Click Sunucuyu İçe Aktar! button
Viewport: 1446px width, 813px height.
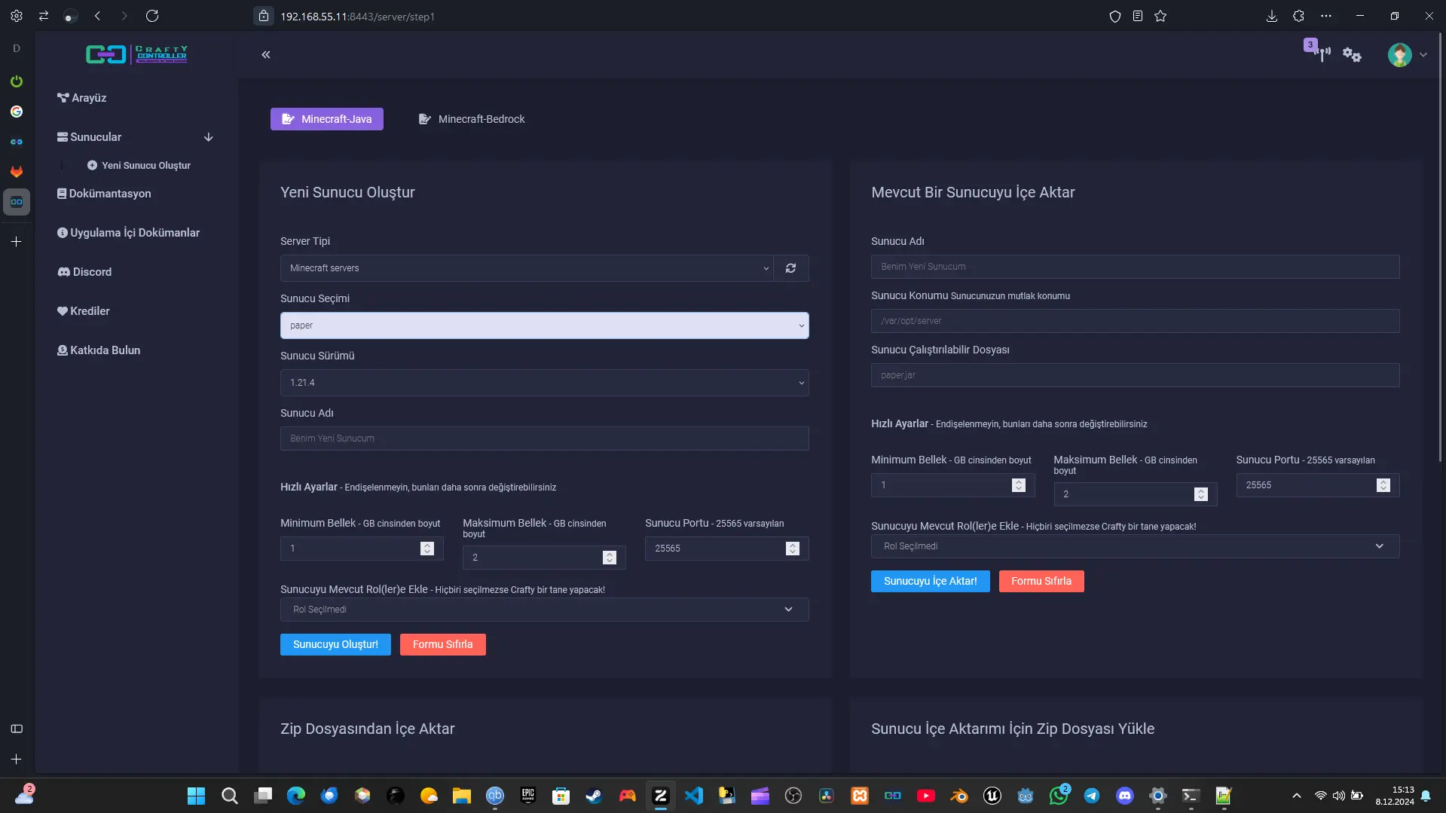click(x=930, y=581)
